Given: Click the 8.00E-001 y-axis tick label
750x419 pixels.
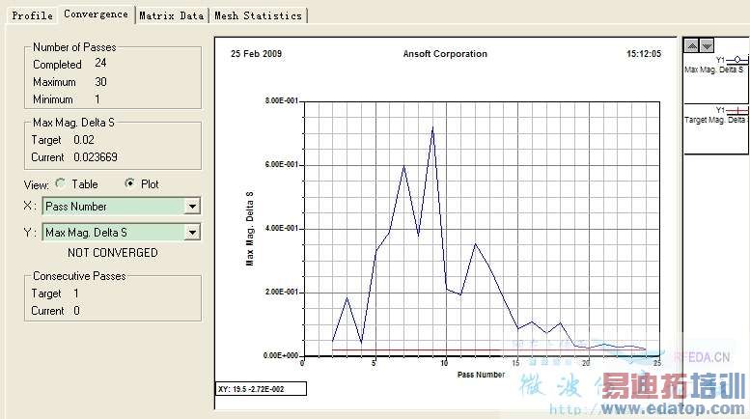Looking at the screenshot, I should tap(281, 101).
